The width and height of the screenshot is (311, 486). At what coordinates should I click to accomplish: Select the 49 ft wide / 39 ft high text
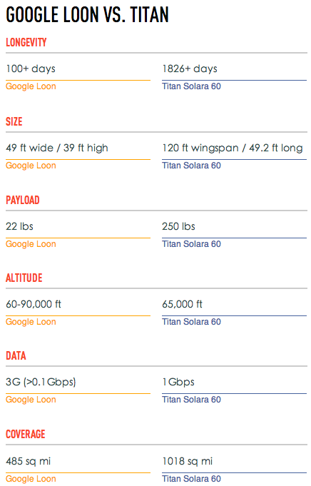57,148
